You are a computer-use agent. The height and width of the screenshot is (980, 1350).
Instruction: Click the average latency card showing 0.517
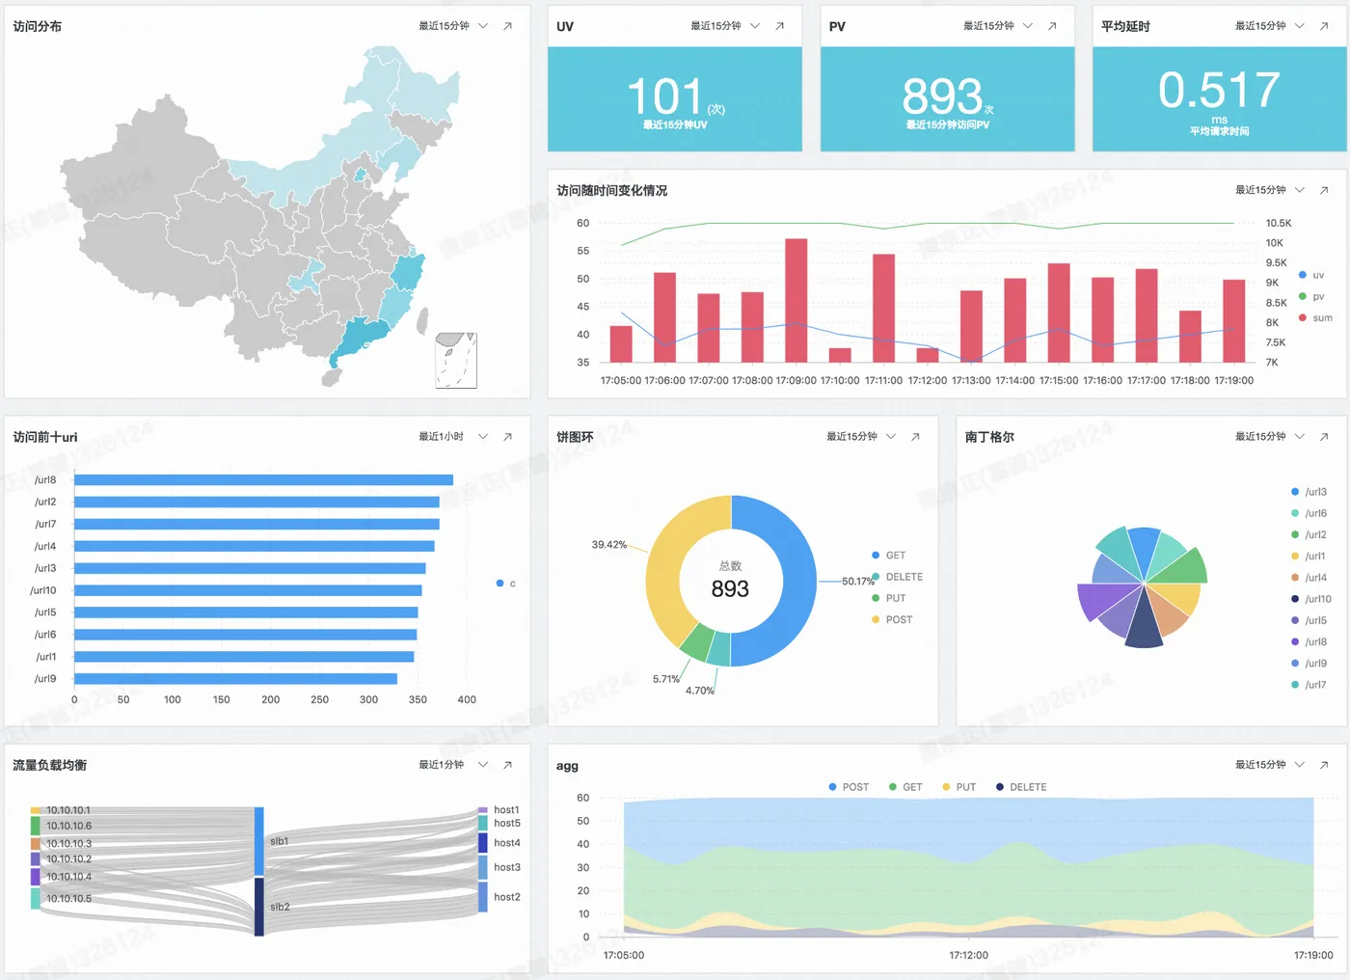point(1220,99)
